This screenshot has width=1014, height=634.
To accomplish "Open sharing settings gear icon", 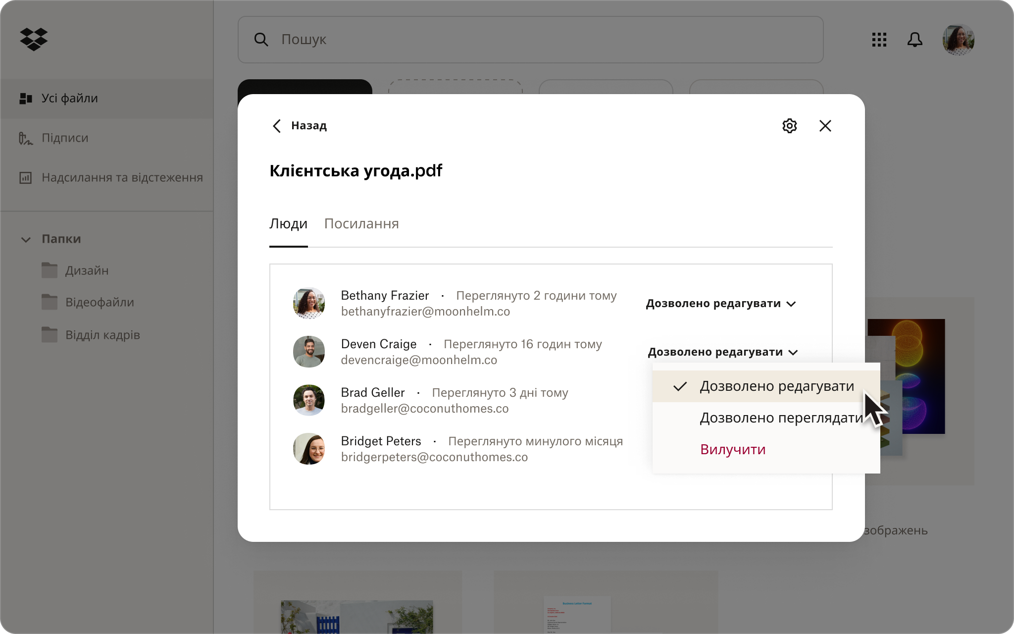I will coord(790,126).
